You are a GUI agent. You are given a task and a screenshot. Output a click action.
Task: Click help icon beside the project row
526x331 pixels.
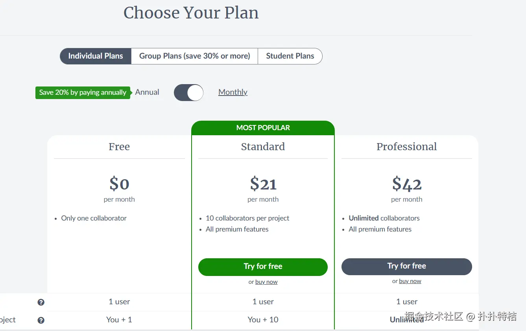[x=41, y=320]
